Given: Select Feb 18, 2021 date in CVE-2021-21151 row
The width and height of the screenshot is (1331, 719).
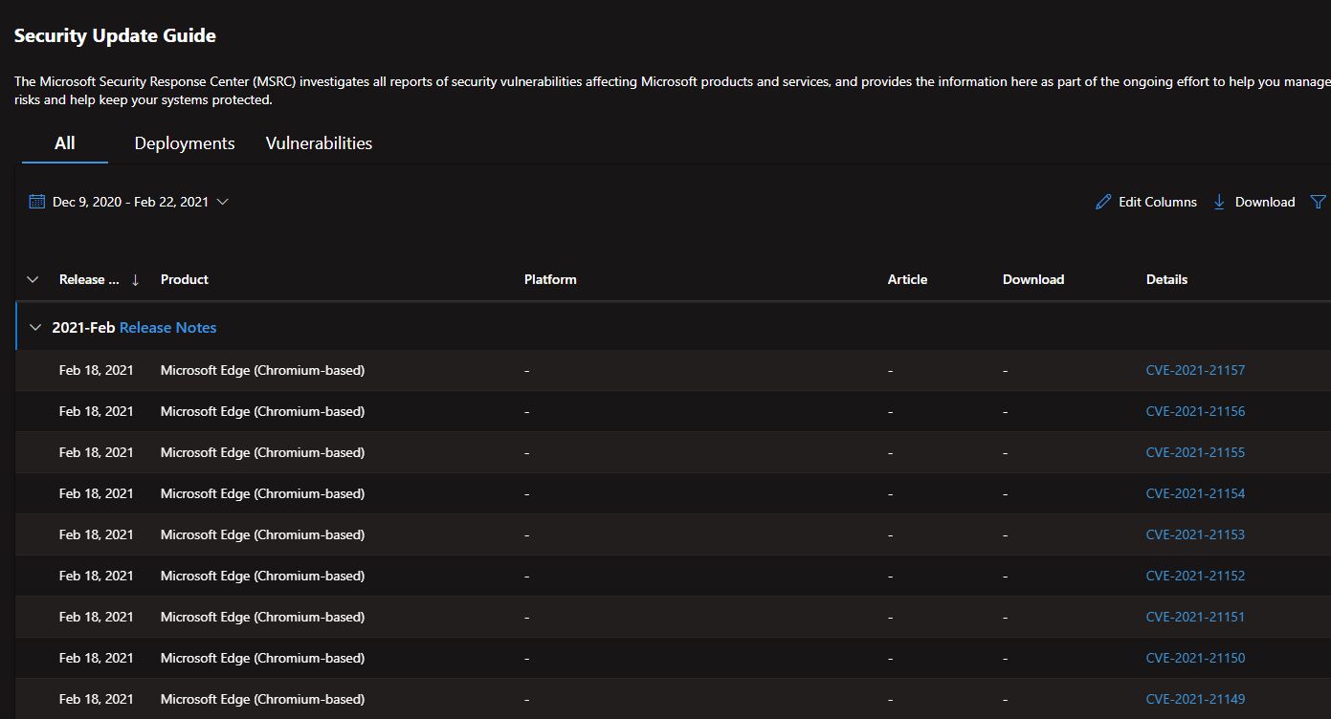Looking at the screenshot, I should [x=97, y=617].
